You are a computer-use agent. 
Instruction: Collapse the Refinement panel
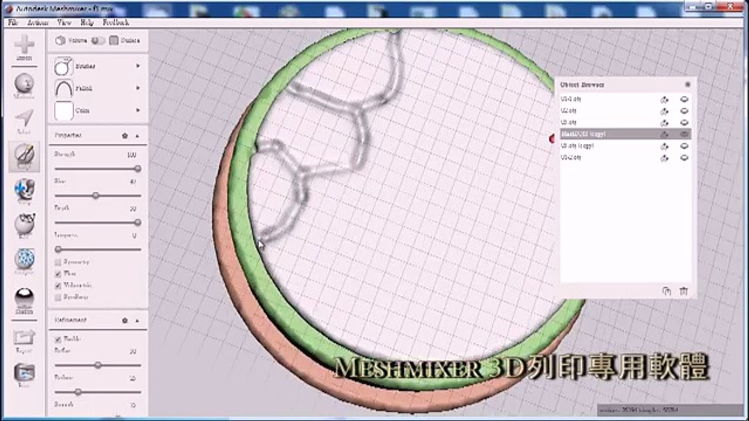click(x=138, y=320)
